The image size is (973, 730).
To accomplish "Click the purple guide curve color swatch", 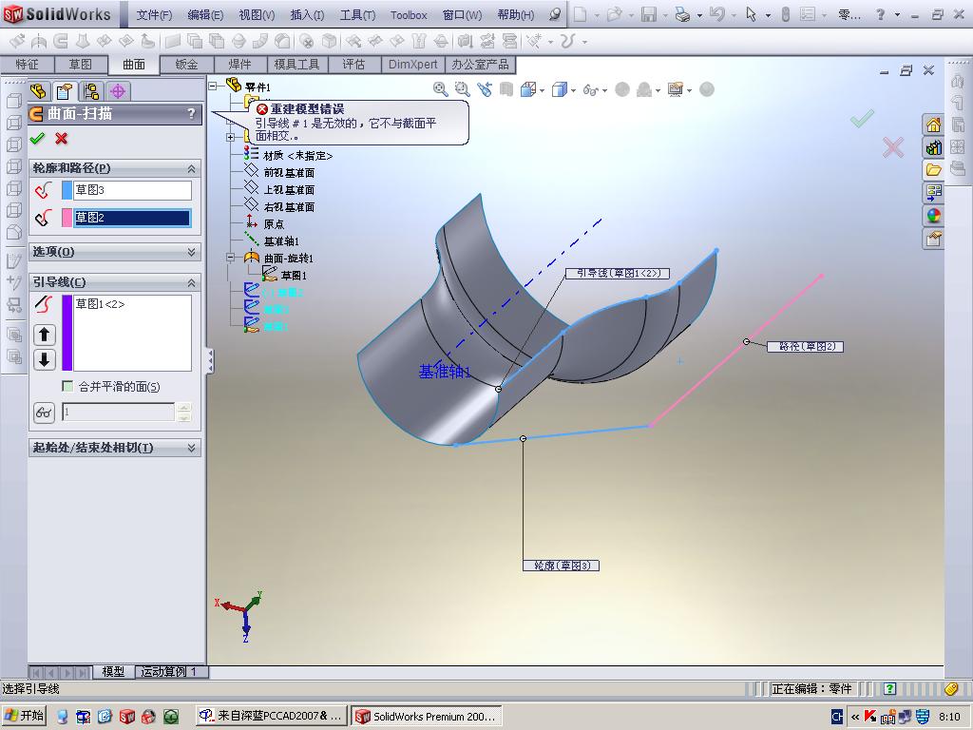I will pyautogui.click(x=67, y=333).
